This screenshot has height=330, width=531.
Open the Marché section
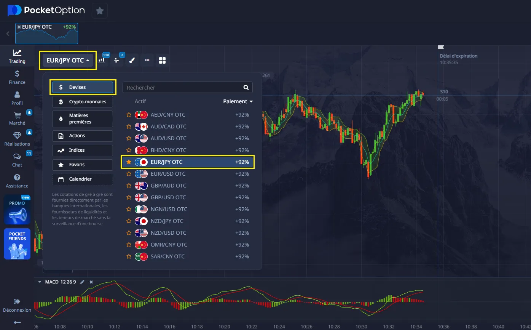[x=17, y=119]
